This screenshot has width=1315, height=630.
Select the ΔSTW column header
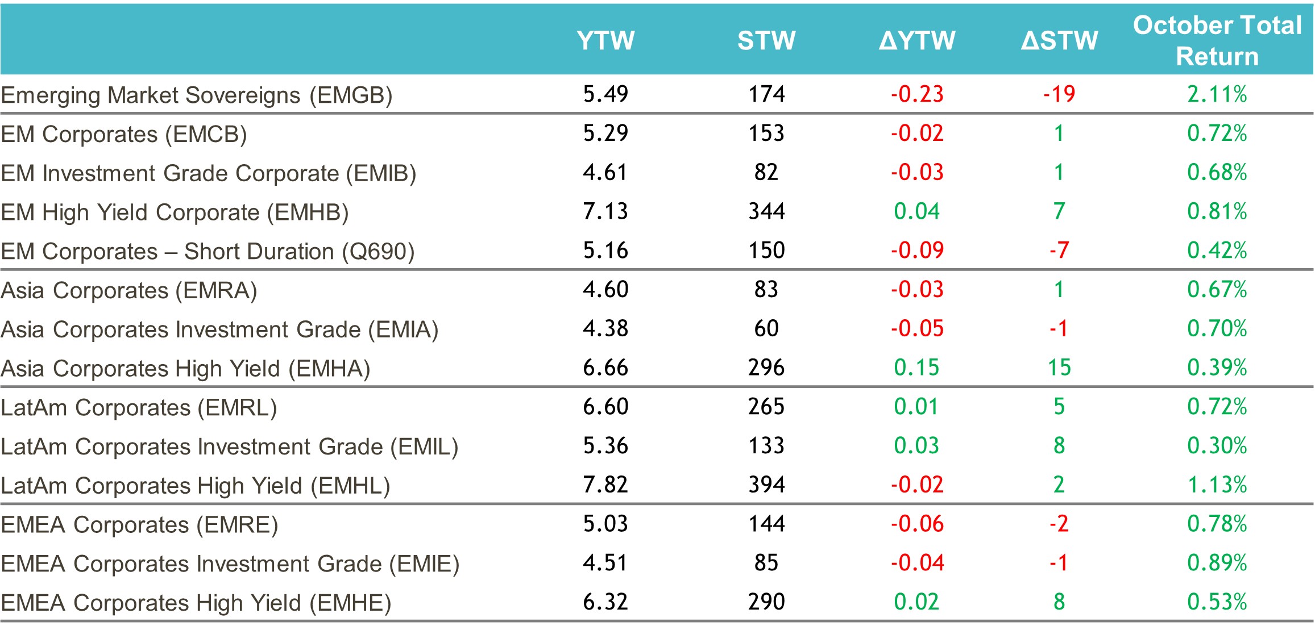[x=1059, y=40]
